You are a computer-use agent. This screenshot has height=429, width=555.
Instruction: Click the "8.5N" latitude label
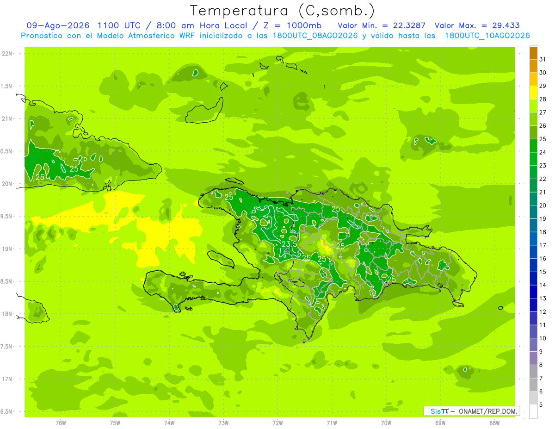7,281
